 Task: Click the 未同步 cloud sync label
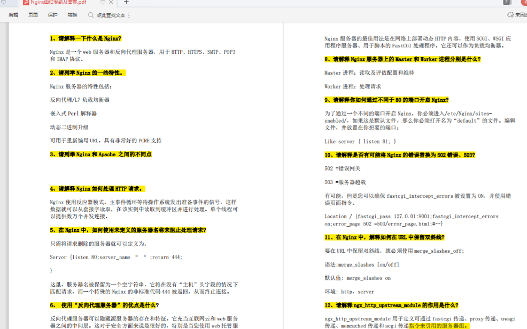[x=521, y=15]
